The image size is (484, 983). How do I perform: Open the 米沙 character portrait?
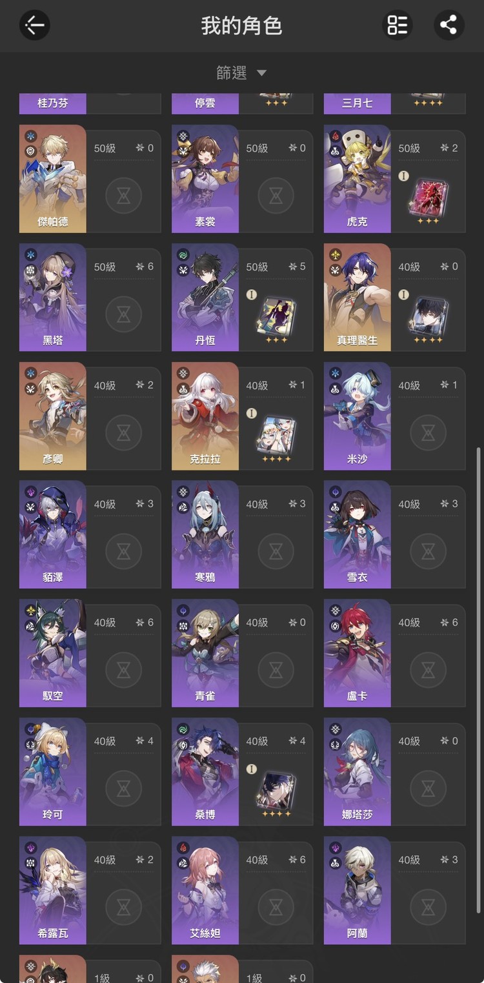pyautogui.click(x=358, y=416)
